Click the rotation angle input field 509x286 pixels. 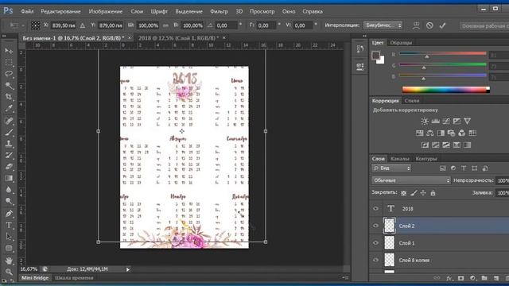pos(226,25)
